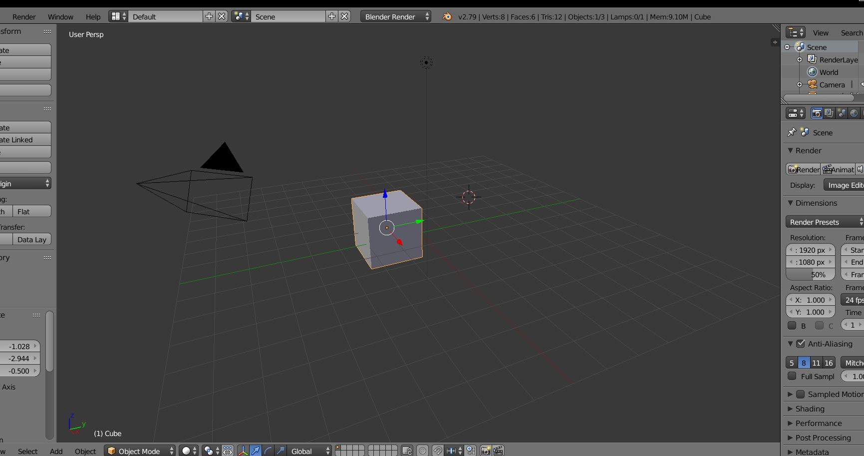Open the pivot point selector
This screenshot has height=456, width=864.
coord(212,451)
